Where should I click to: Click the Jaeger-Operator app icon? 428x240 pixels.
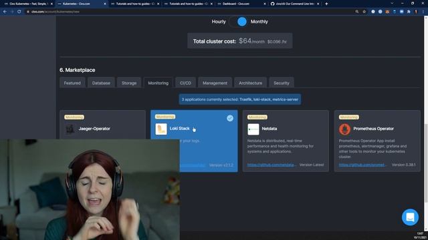pyautogui.click(x=70, y=129)
